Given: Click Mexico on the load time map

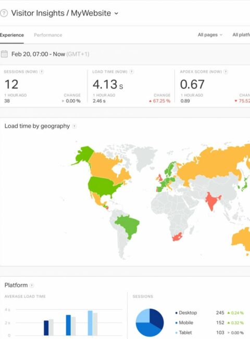Looking at the screenshot, I should [97, 199].
